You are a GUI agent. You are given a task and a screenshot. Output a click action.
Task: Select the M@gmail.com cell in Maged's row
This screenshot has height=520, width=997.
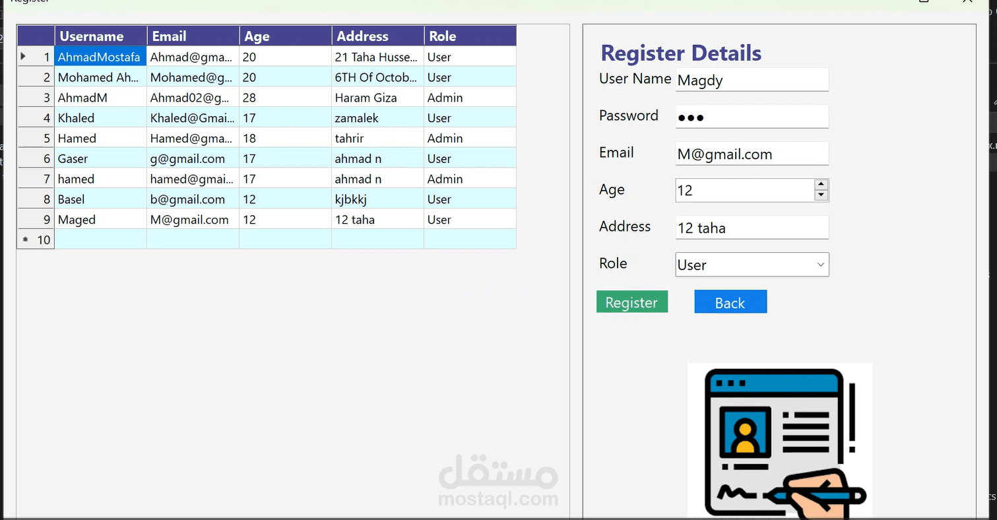tap(193, 220)
